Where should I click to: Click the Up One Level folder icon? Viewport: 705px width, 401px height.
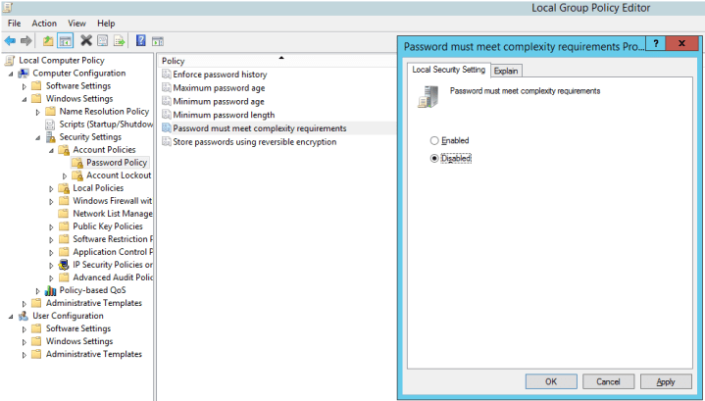[x=48, y=41]
